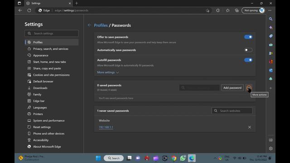The height and width of the screenshot is (163, 290).
Task: Remove 192.168.1.1 from never saved list
Action: tap(250, 127)
